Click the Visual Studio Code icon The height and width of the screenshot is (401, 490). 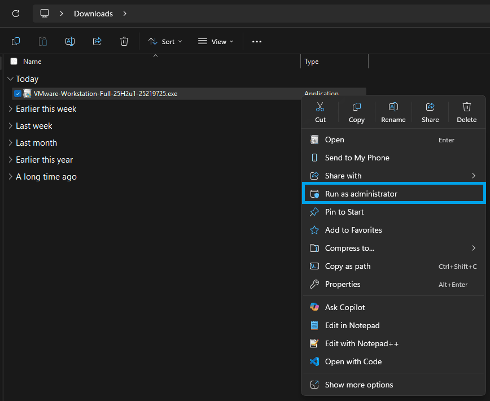click(x=314, y=361)
